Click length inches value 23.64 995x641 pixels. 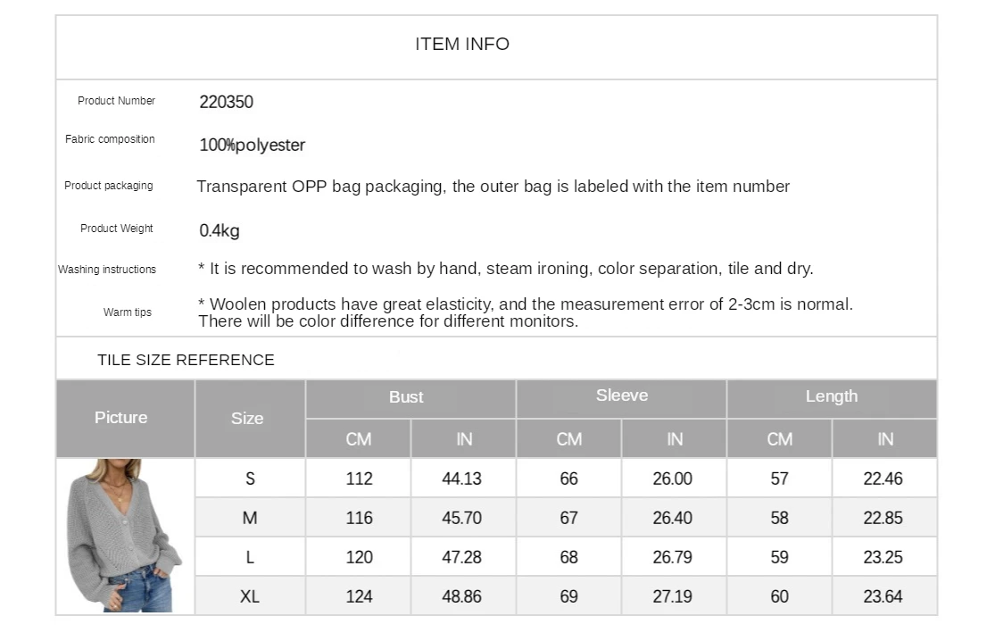coord(883,596)
